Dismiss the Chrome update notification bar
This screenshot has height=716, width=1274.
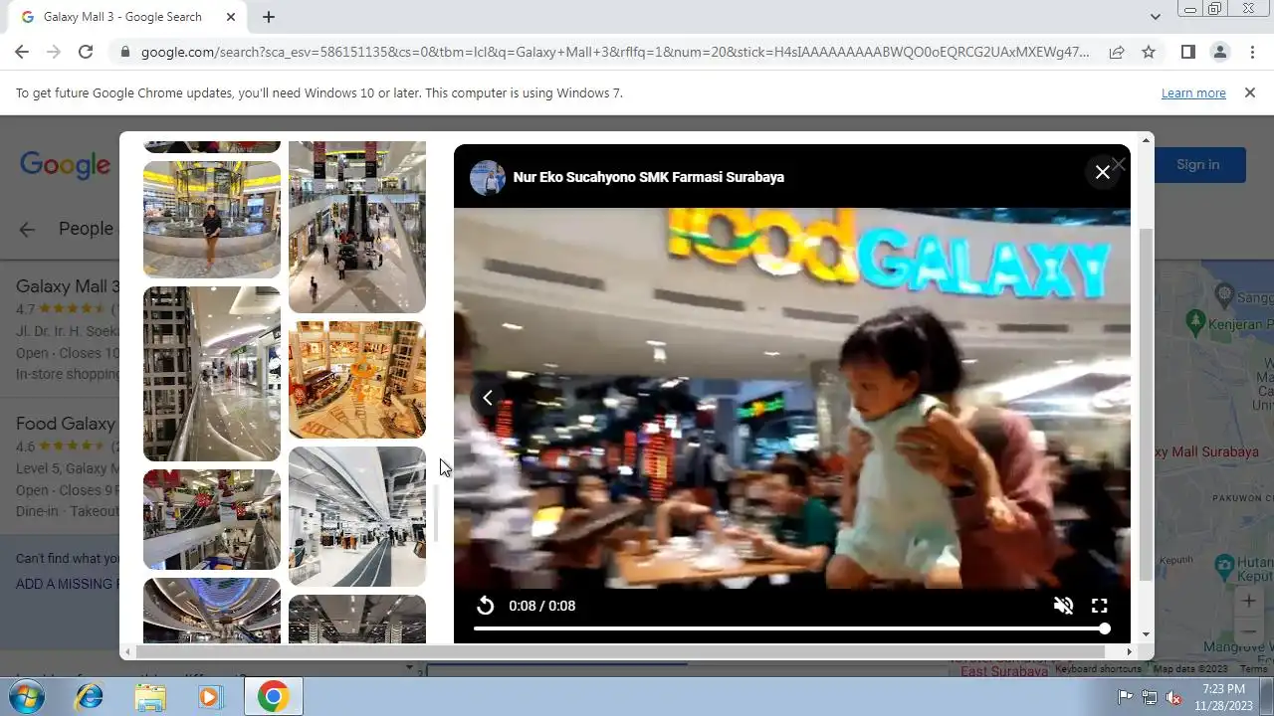[x=1250, y=92]
